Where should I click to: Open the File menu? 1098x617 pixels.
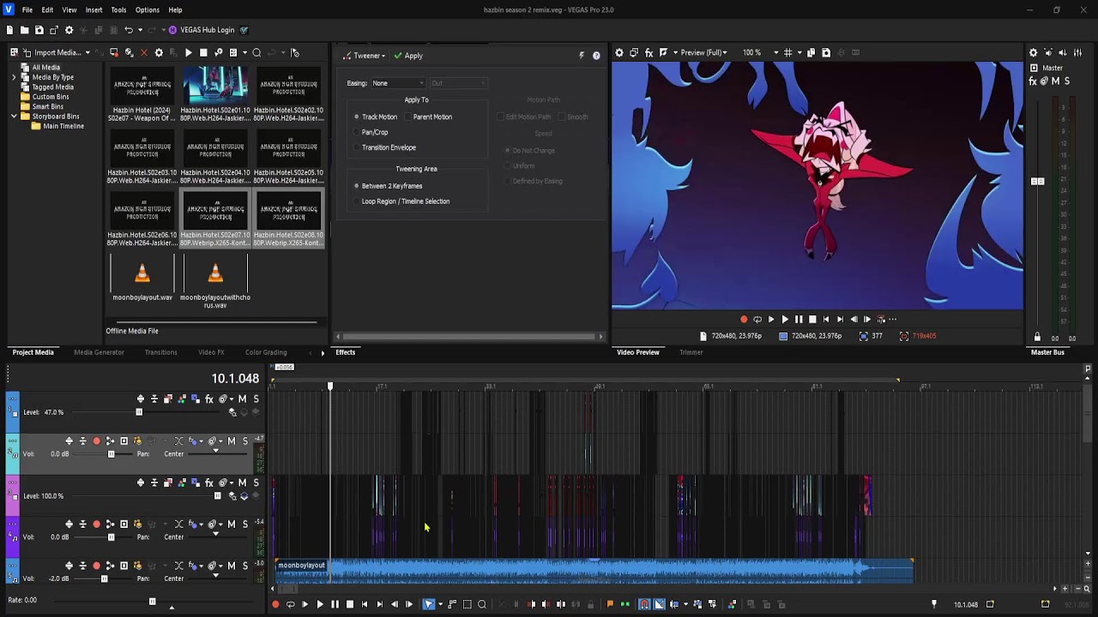[27, 9]
